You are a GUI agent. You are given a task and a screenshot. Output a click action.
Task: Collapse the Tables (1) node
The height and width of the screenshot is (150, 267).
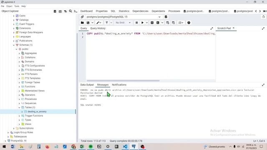click(x=19, y=107)
